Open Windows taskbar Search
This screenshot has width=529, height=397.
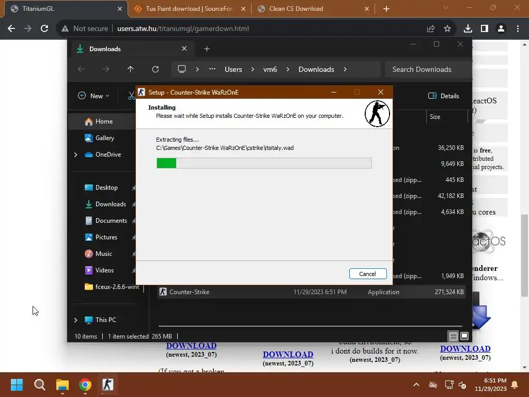tap(39, 385)
